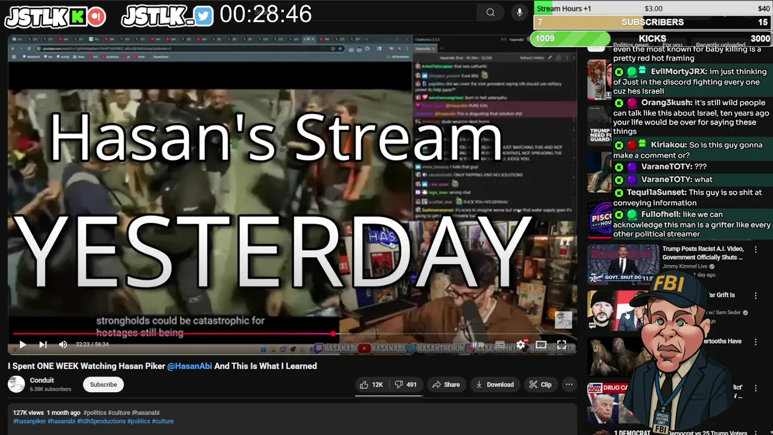Viewport: 773px width, 435px height.
Task: Create a clip with the Clip button
Action: pos(540,384)
